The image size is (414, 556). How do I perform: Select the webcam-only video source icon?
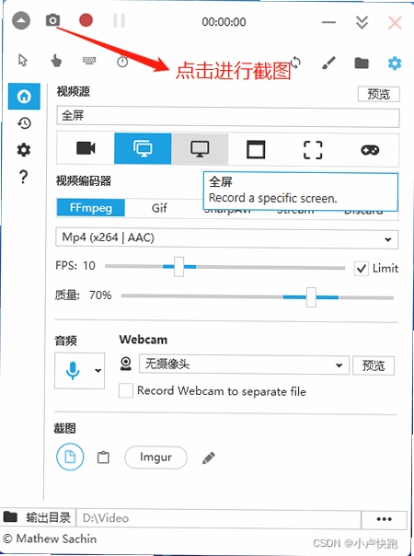pos(86,148)
